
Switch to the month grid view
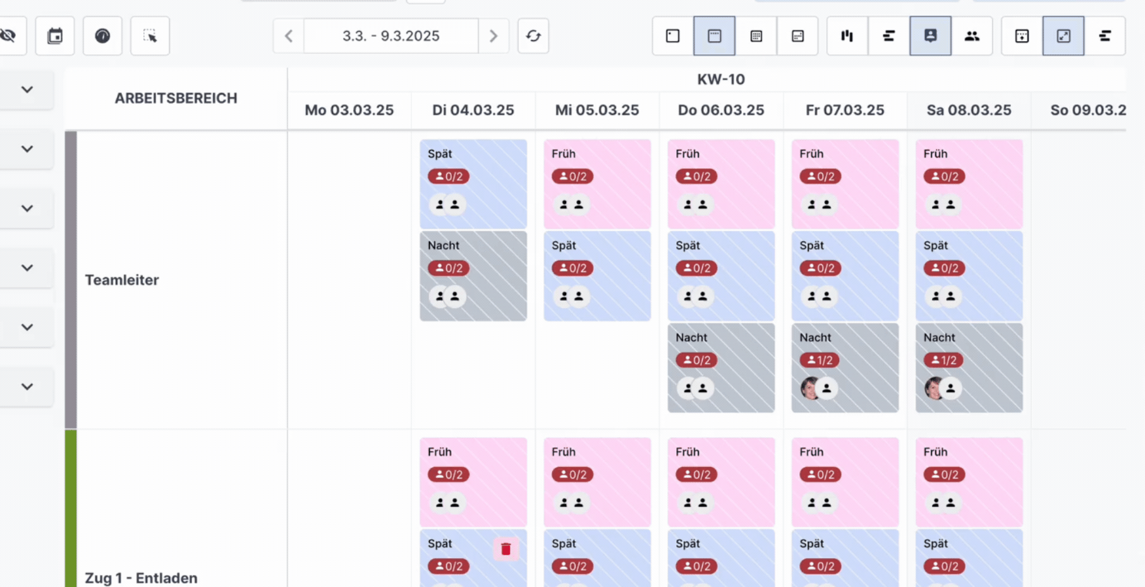point(756,36)
